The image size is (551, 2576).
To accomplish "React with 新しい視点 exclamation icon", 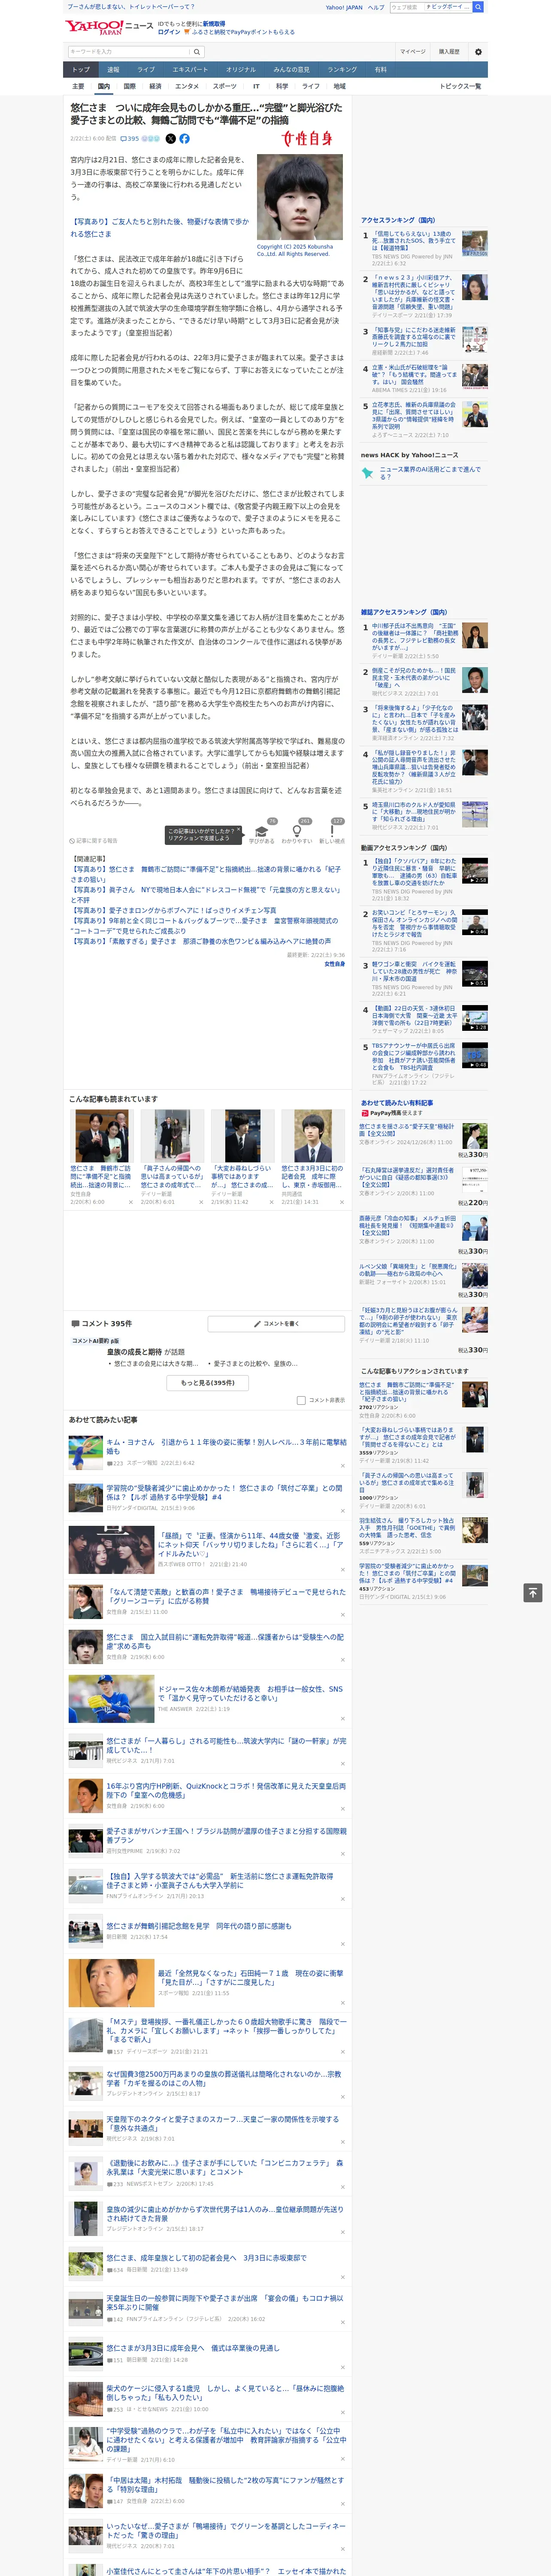I will pyautogui.click(x=332, y=832).
